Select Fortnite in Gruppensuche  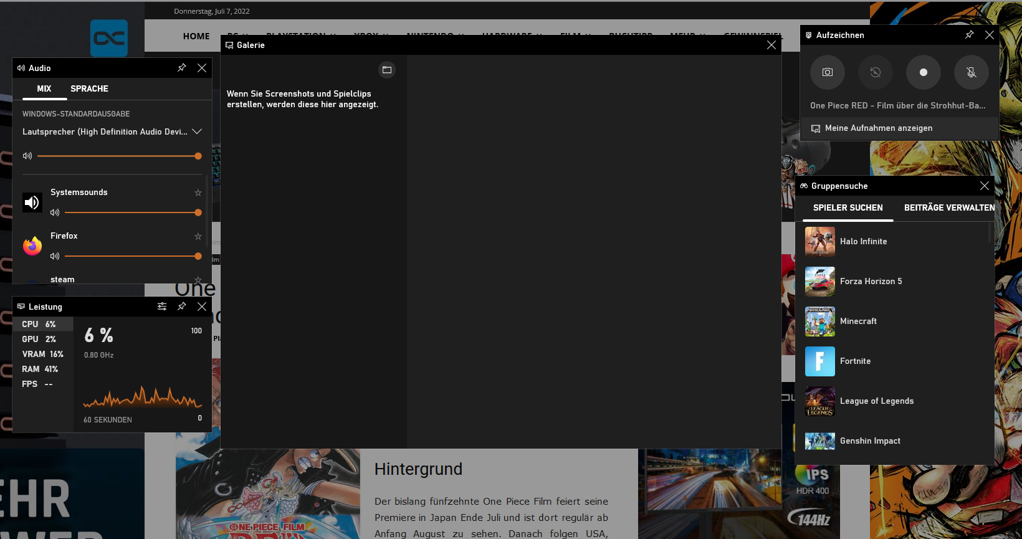895,361
